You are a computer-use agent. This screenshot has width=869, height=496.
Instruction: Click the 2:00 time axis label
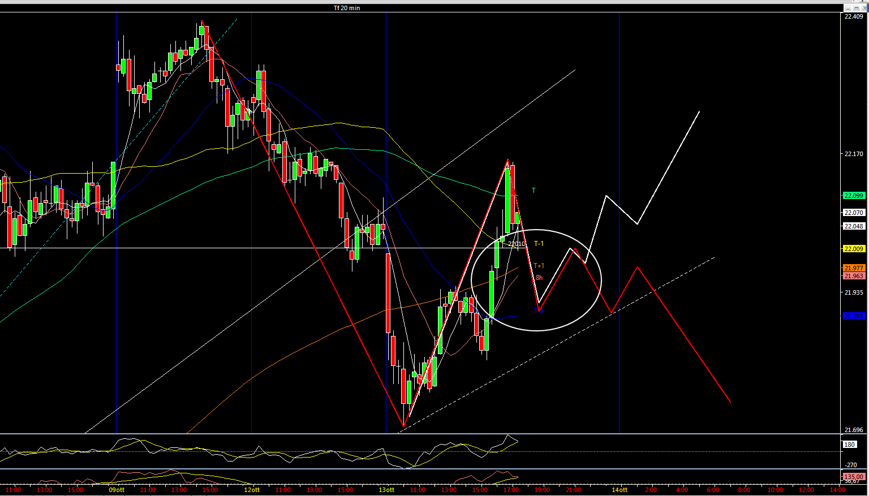[x=651, y=490]
